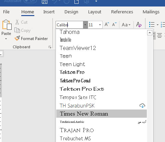Click the cloud download icon for TH SarabunPSK
165x142 pixels.
click(x=142, y=105)
